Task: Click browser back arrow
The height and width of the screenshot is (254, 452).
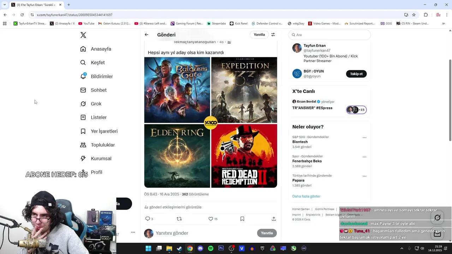Action: point(5,15)
